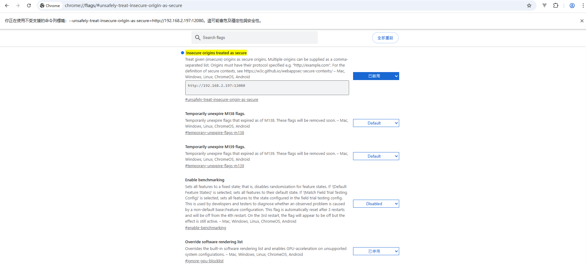This screenshot has width=586, height=265.
Task: Dismiss the unsupported command-line flag warning
Action: pos(582,21)
